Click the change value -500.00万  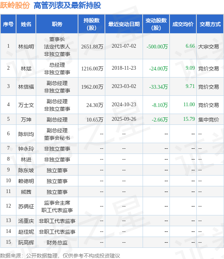(157, 47)
